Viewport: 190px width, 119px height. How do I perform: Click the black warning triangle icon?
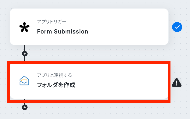177,83
